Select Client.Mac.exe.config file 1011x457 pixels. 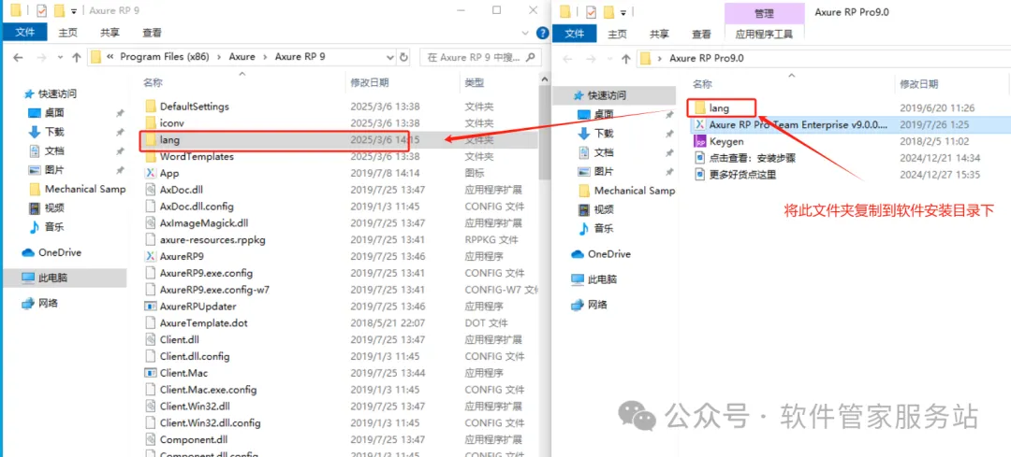point(208,390)
